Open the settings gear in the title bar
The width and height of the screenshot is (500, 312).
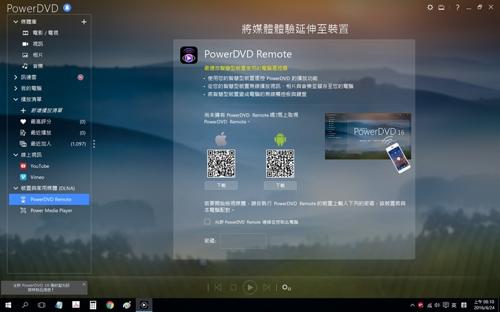(x=430, y=7)
